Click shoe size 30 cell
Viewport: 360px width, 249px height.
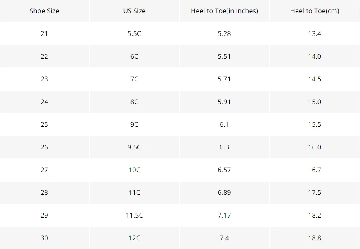(44, 238)
